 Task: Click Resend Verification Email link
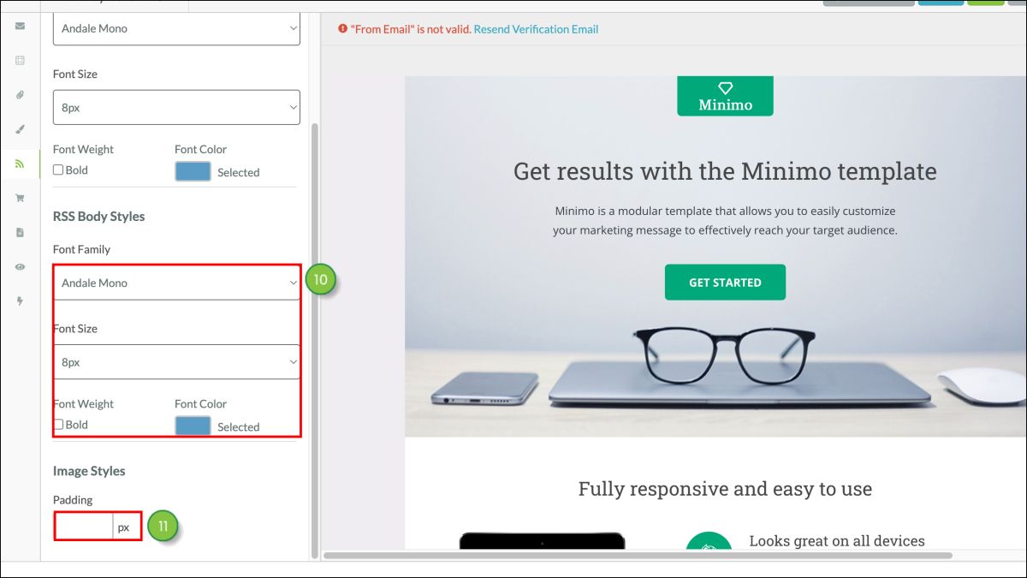[536, 29]
